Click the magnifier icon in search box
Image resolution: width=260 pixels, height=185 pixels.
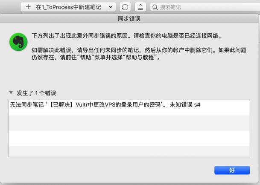click(x=155, y=7)
